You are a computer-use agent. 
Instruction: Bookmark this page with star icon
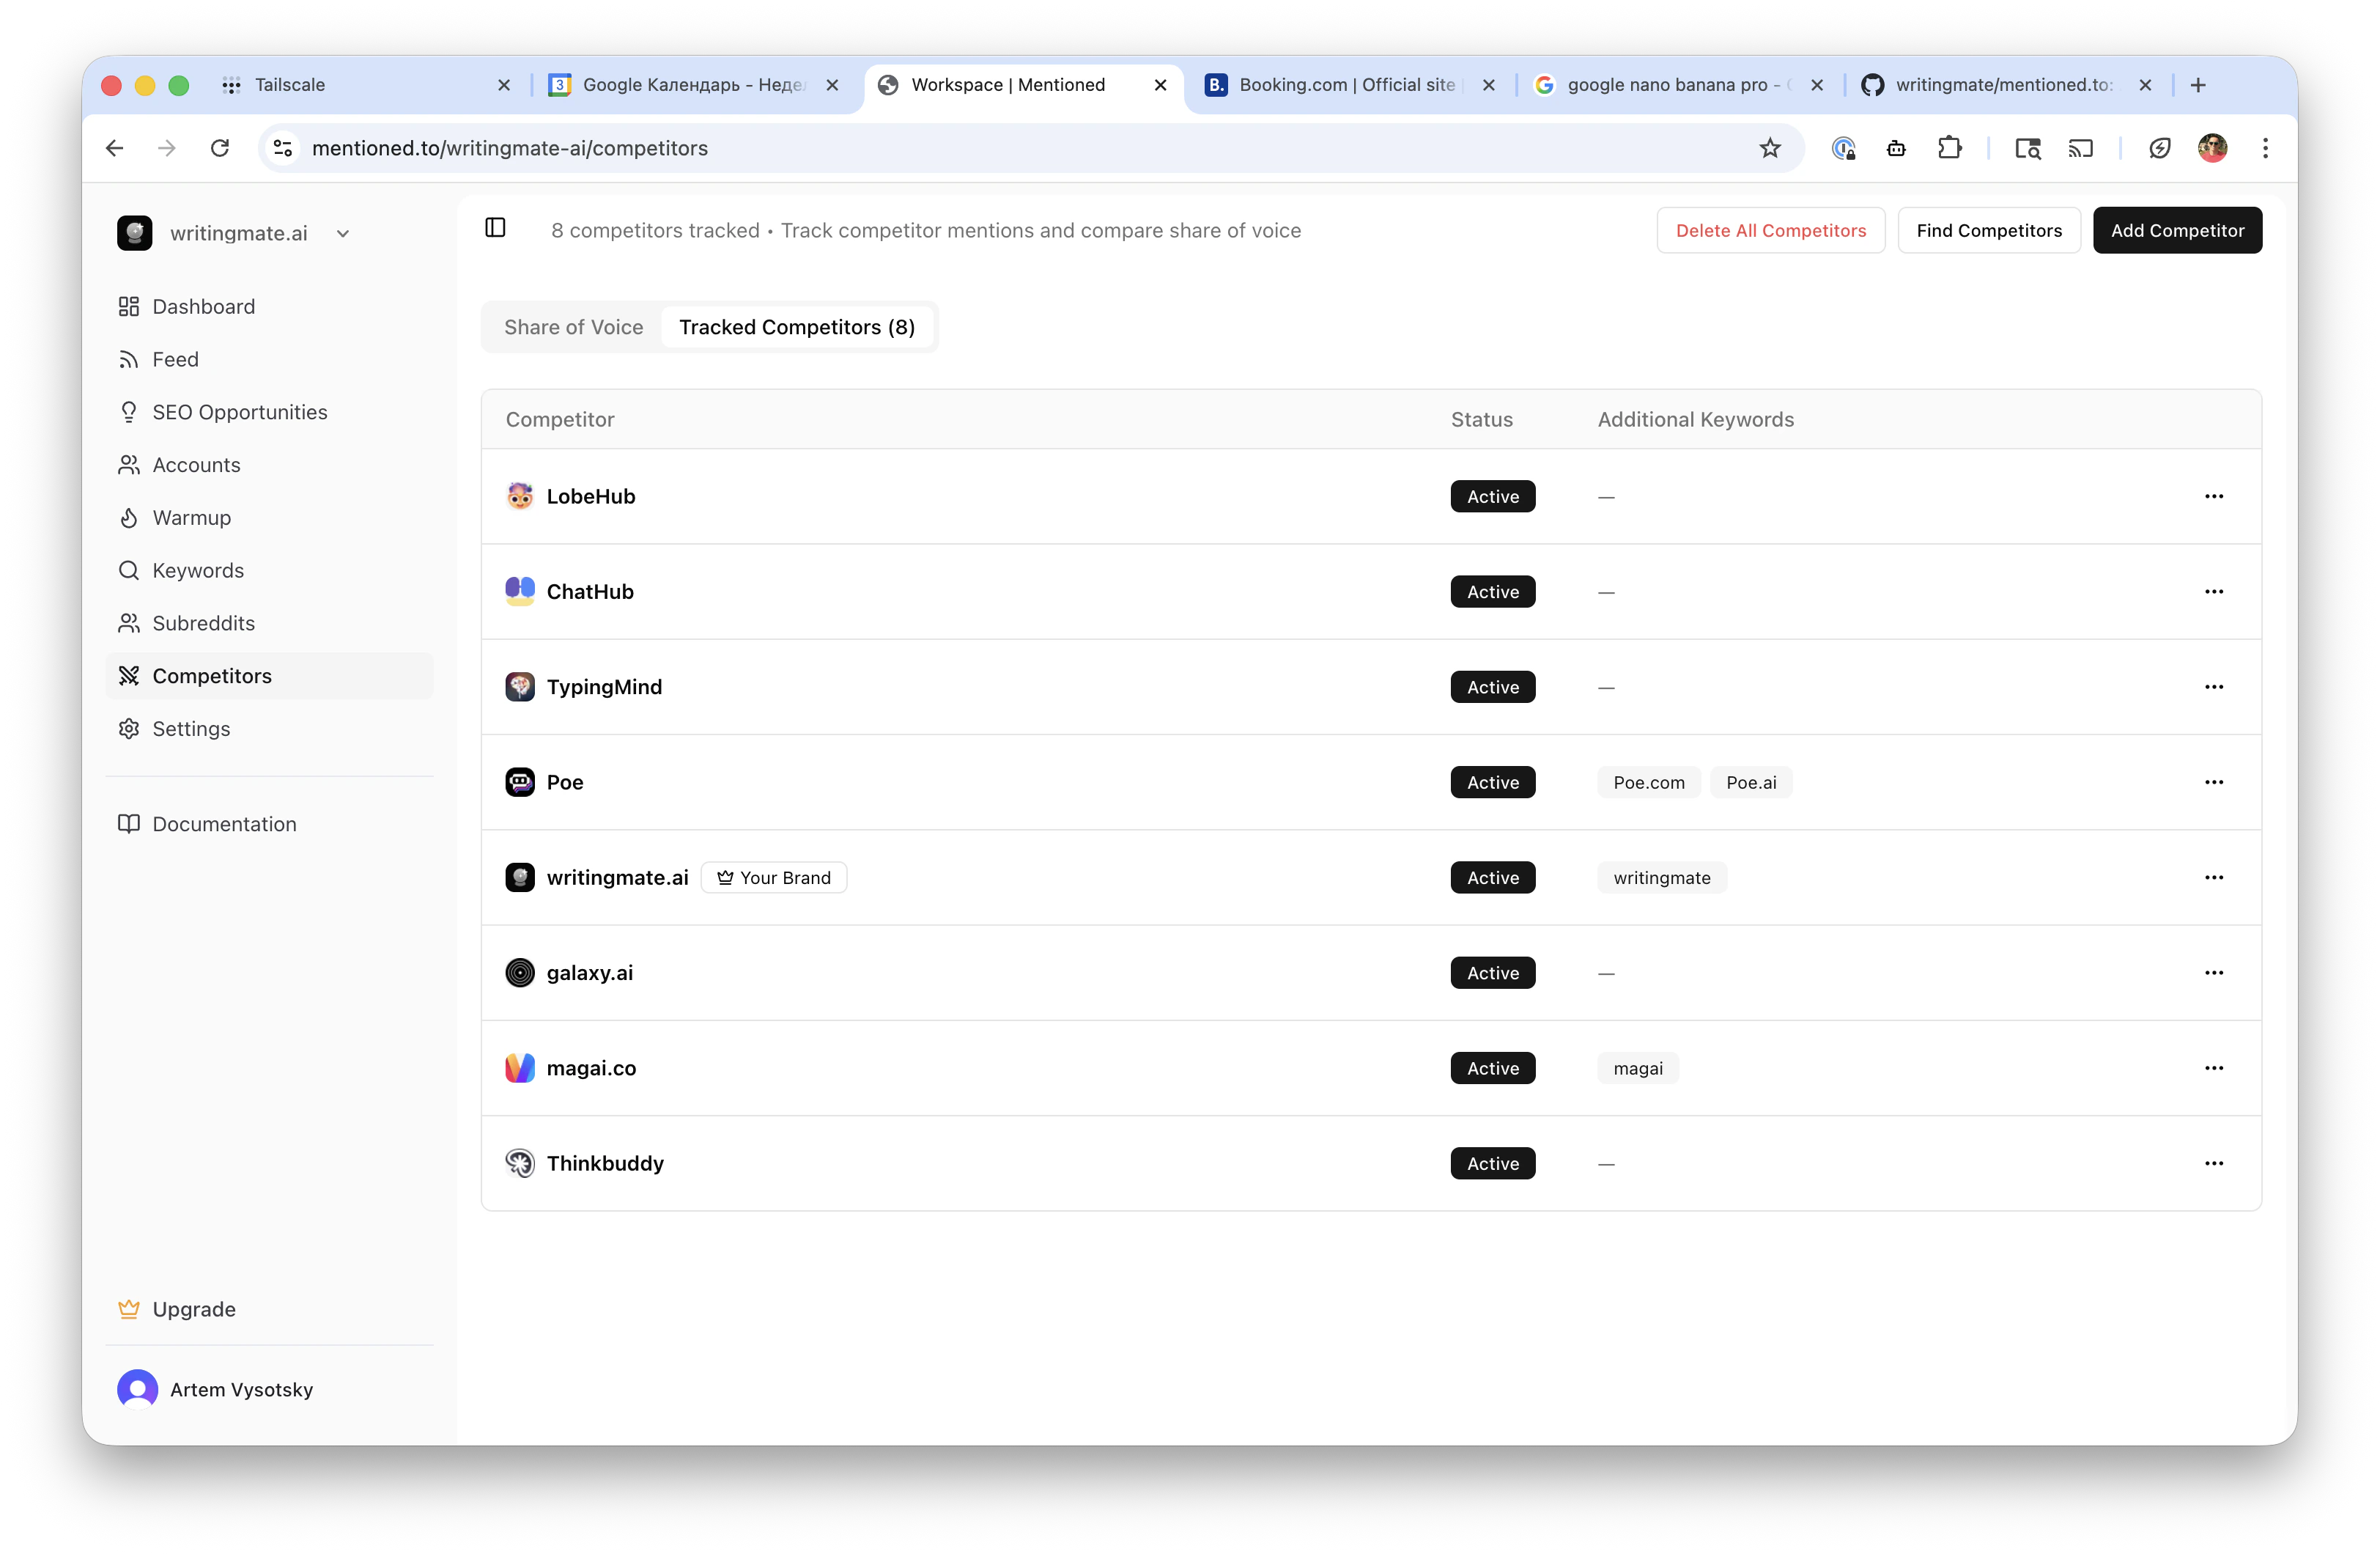click(1769, 148)
